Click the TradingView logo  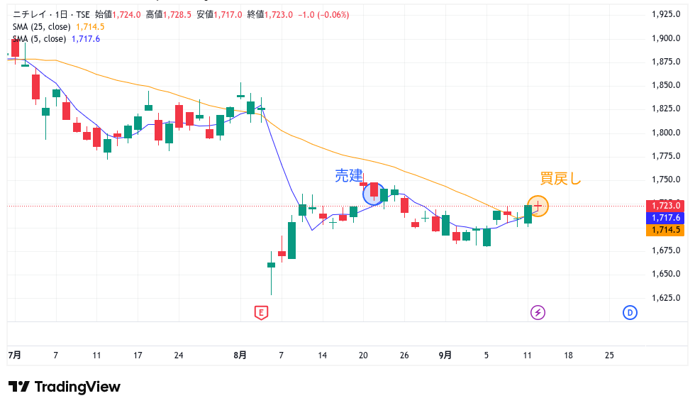65,387
